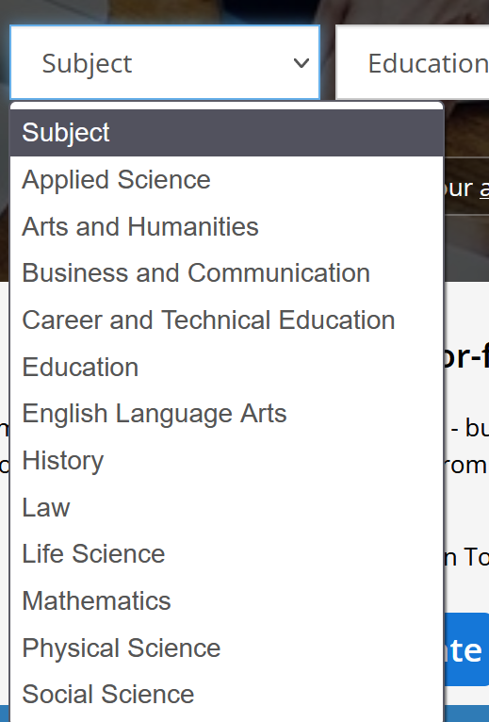The image size is (489, 722).
Task: Choose Law as the subject
Action: point(226,507)
